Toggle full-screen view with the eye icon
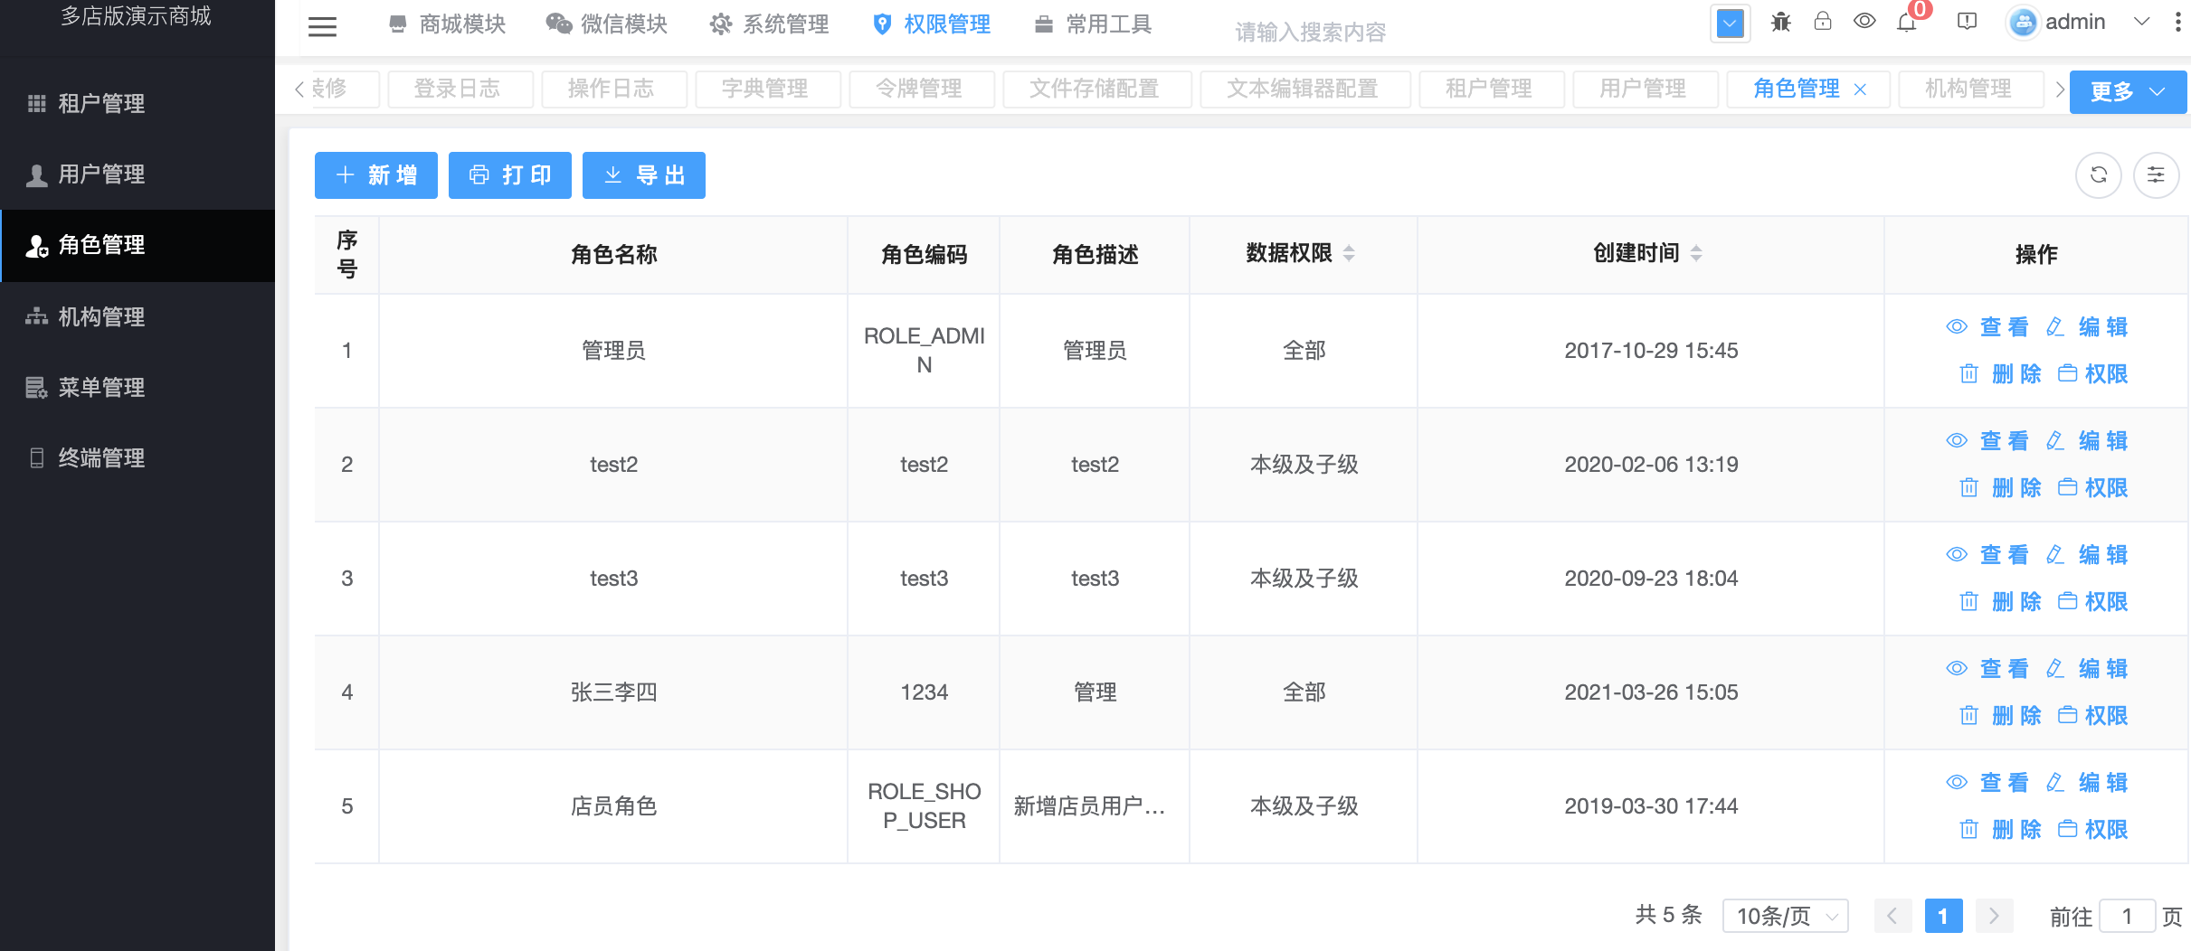Image resolution: width=2191 pixels, height=951 pixels. [1864, 22]
